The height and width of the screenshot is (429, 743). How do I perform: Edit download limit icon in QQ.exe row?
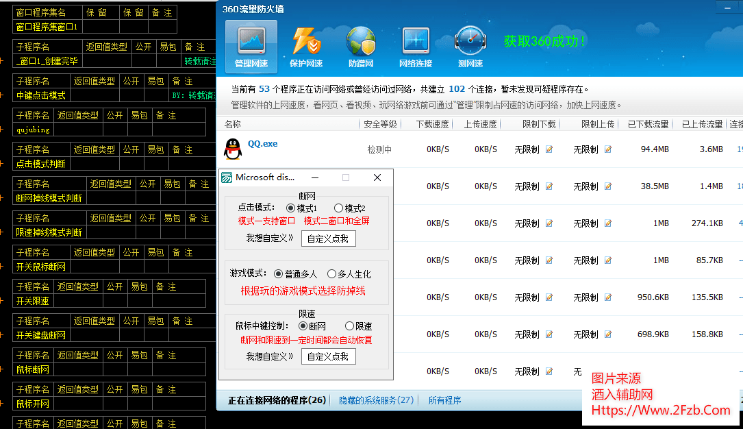pyautogui.click(x=549, y=149)
